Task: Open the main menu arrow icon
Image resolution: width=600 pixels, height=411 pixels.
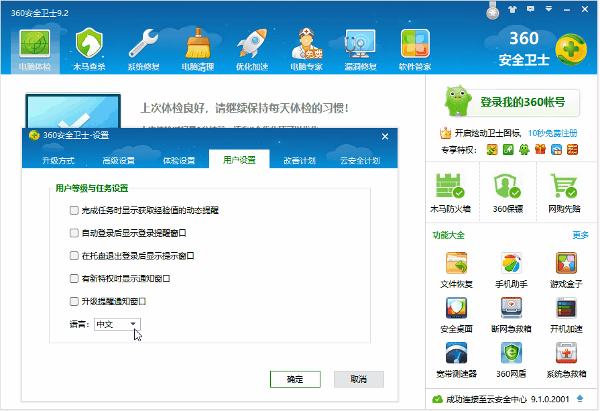Action: (x=549, y=9)
